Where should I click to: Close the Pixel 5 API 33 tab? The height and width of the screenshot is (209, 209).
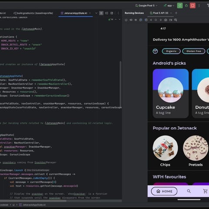tap(171, 13)
